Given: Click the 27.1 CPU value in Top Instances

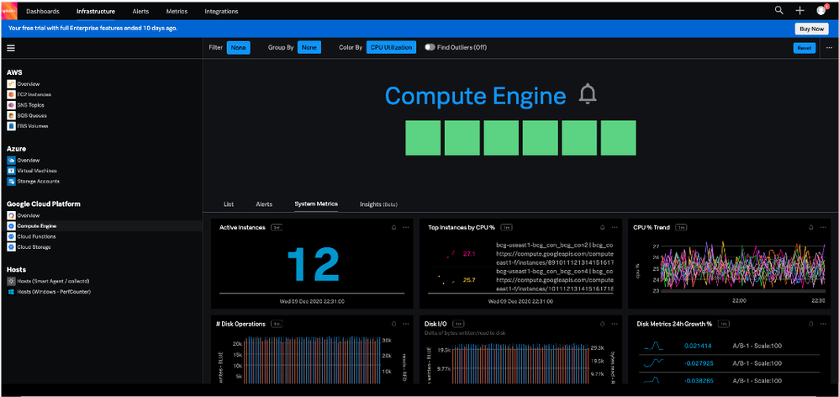Looking at the screenshot, I should 469,254.
